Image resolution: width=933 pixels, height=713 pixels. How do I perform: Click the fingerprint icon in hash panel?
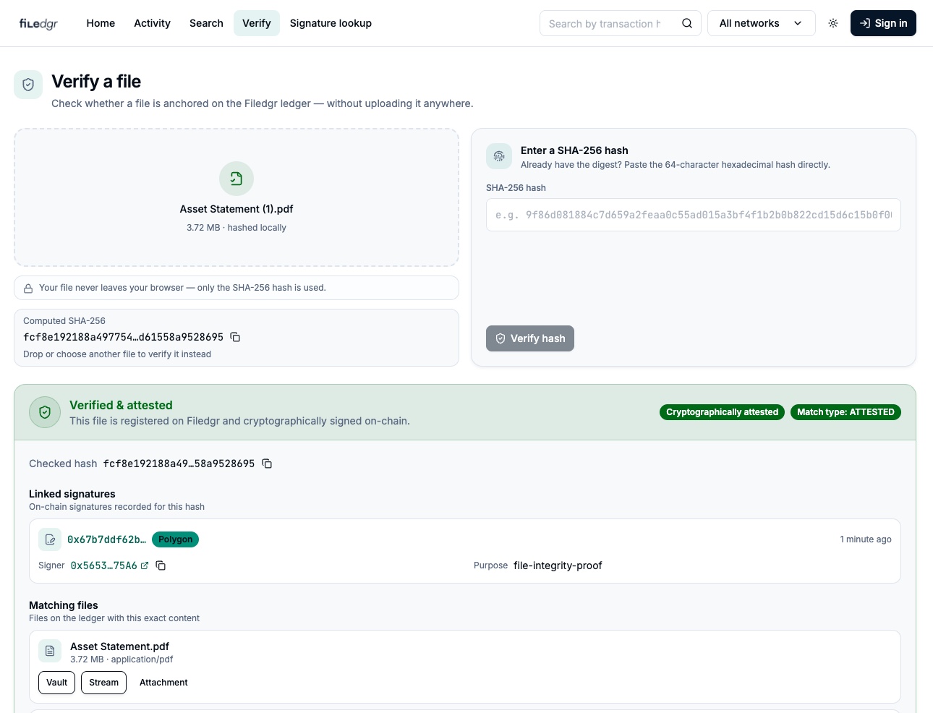tap(499, 156)
